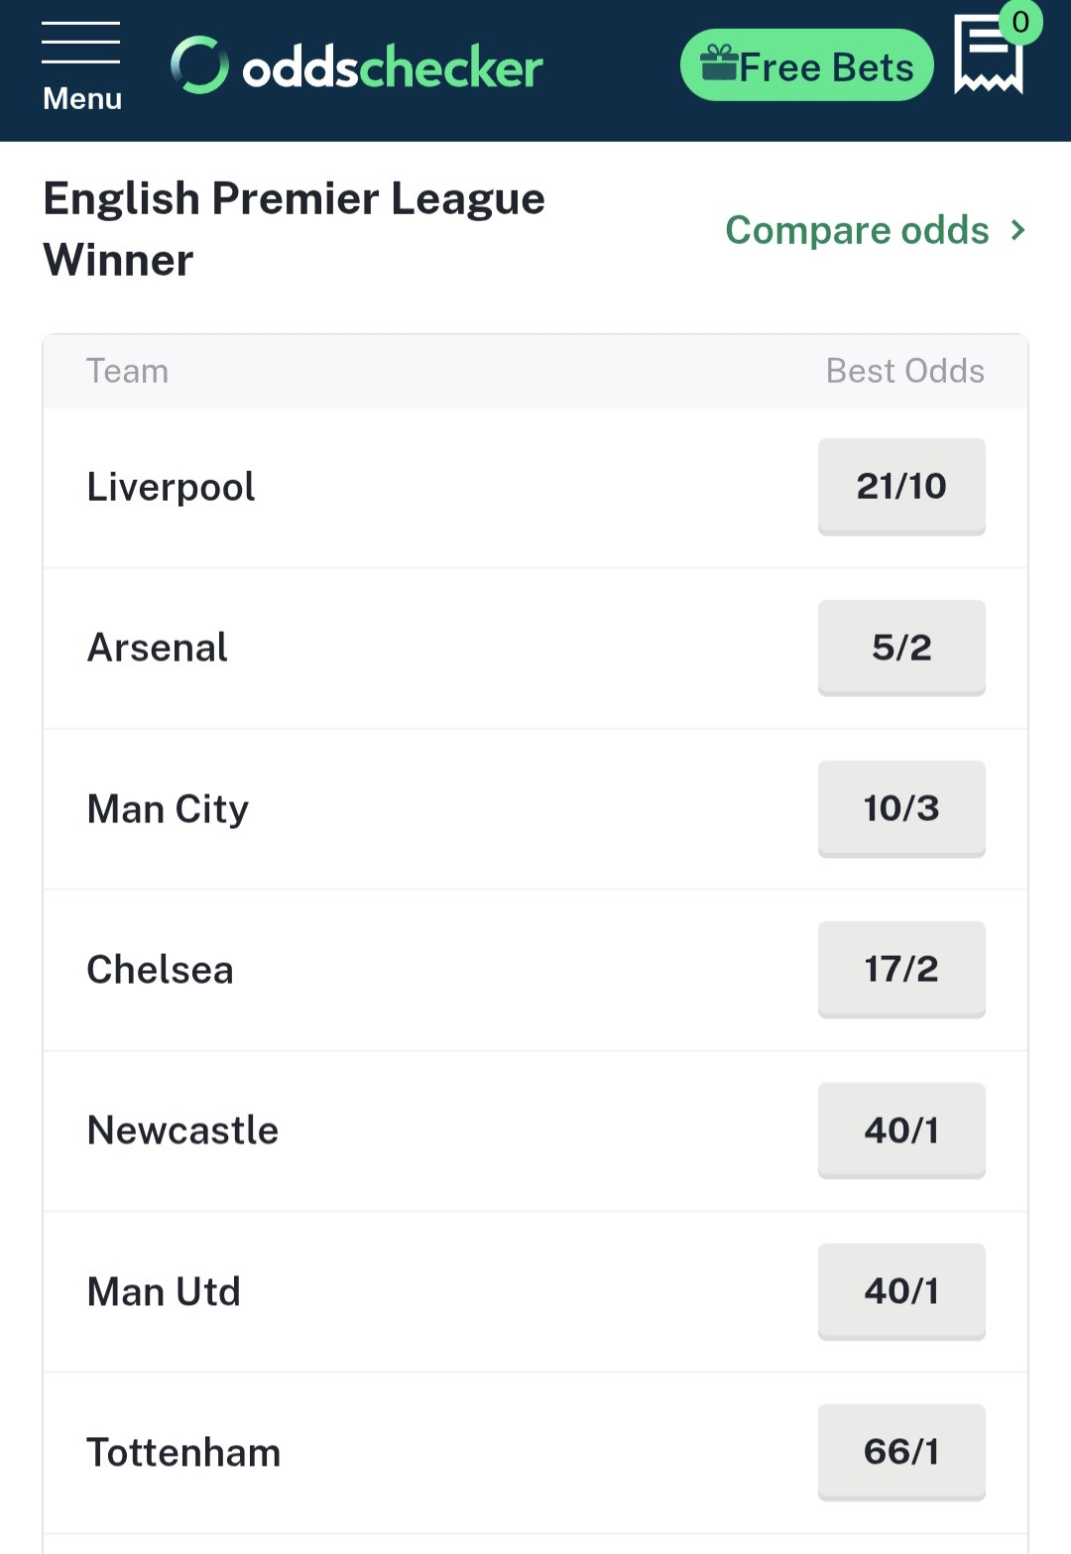This screenshot has height=1554, width=1071.
Task: Open the bet slip receipt icon
Action: click(988, 56)
